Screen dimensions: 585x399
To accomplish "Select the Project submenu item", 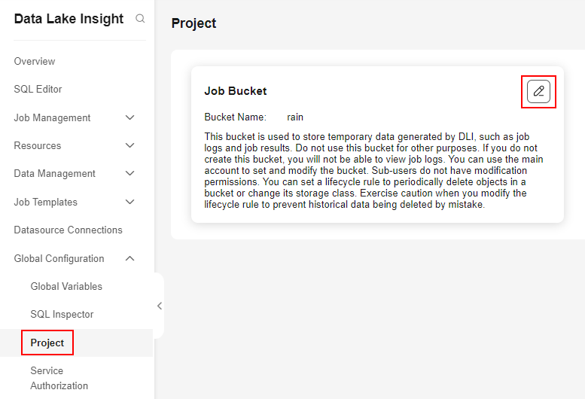I will [47, 343].
